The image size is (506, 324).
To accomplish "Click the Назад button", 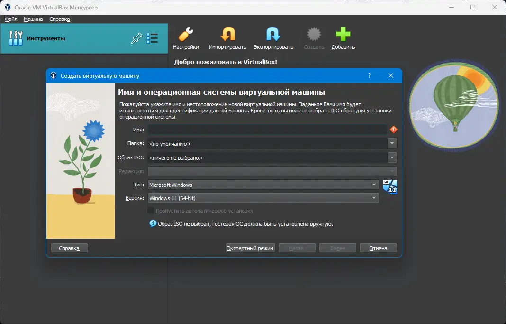I will [x=297, y=248].
